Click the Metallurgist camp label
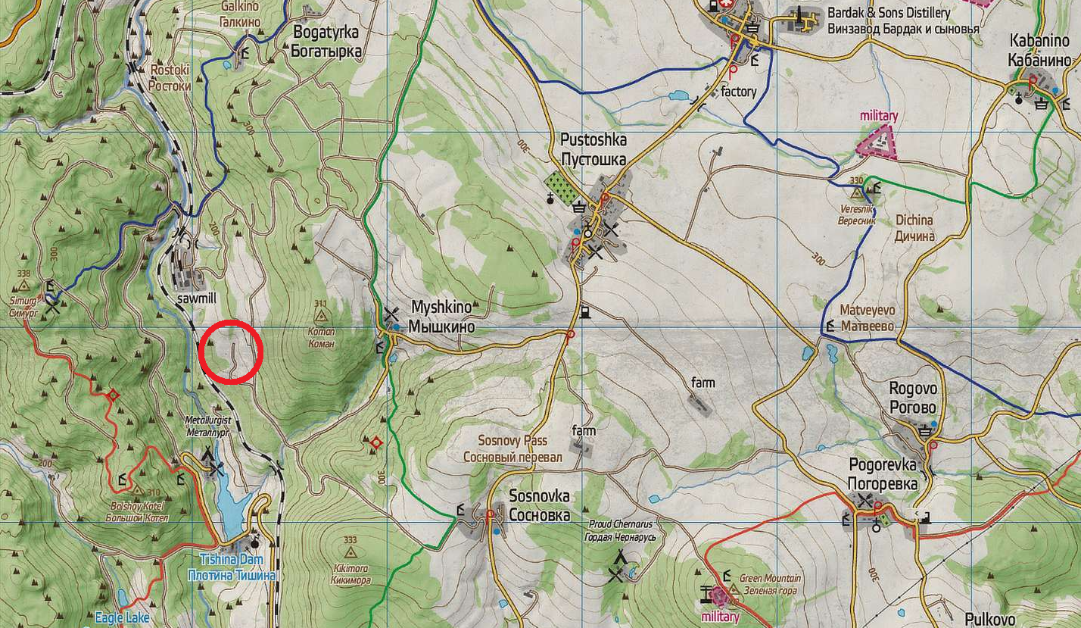This screenshot has width=1081, height=628. 207,426
